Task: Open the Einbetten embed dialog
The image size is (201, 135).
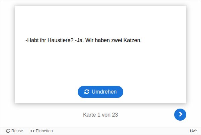Action: tap(42, 131)
